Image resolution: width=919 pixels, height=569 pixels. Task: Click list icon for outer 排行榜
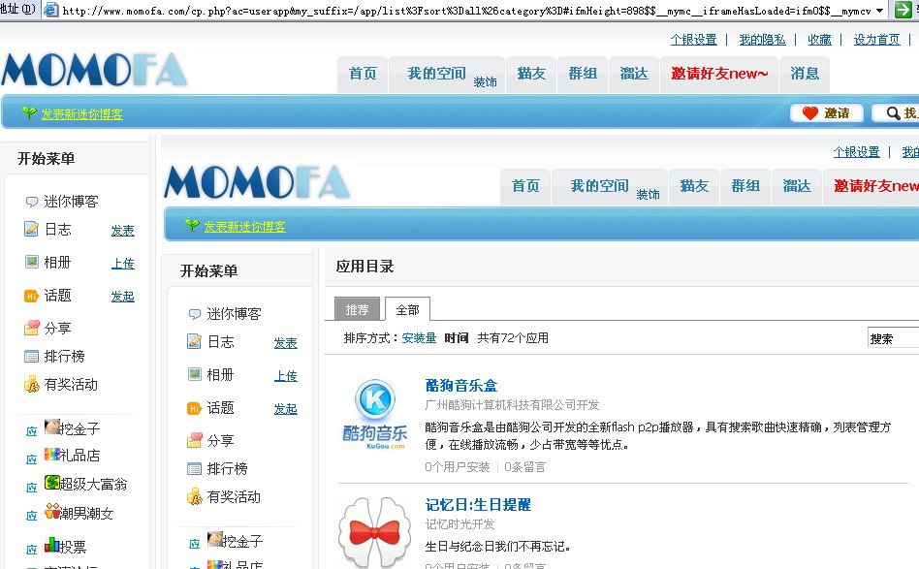tap(31, 357)
